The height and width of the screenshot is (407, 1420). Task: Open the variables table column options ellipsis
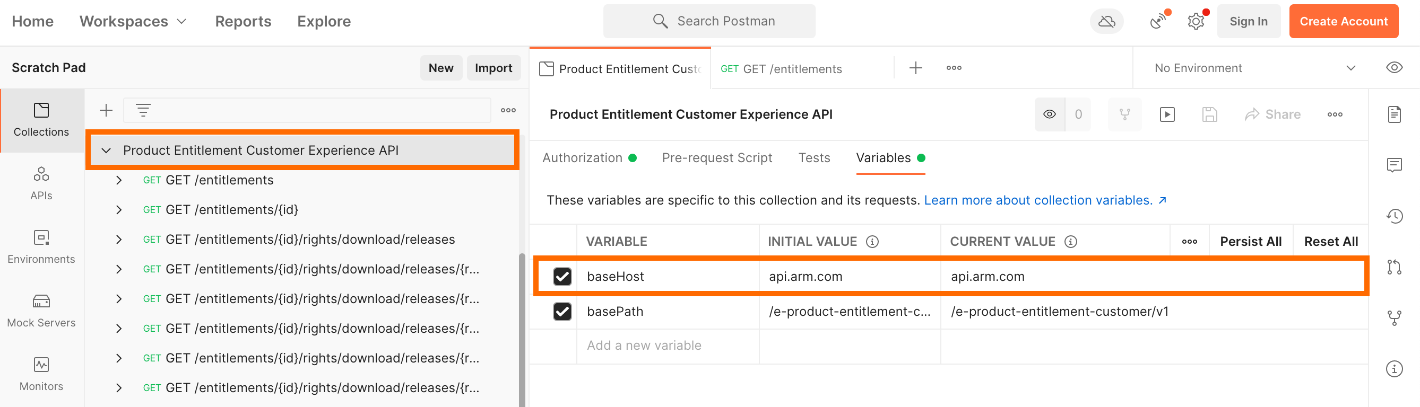click(x=1190, y=242)
